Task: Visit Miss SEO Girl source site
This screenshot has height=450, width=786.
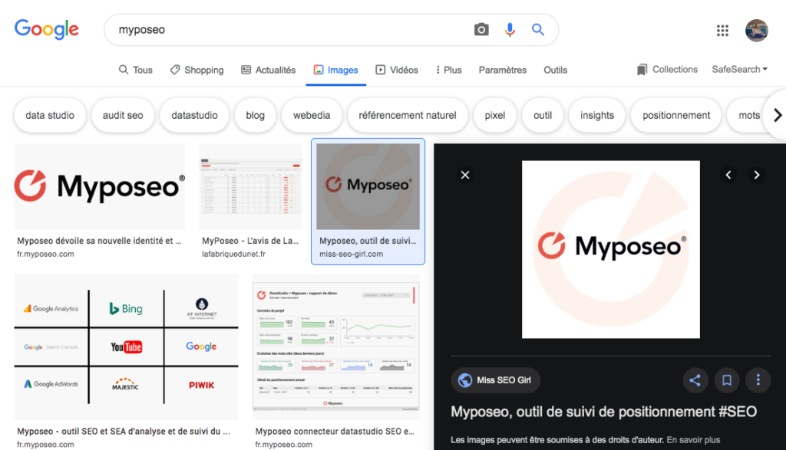Action: pos(495,380)
